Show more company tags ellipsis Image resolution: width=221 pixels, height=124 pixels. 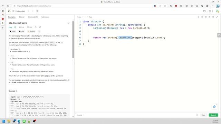39,31
